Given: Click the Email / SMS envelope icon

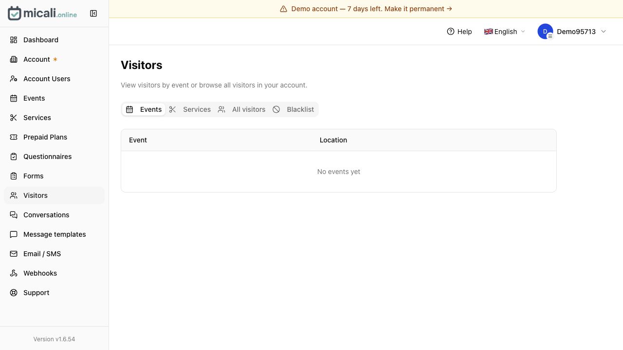Looking at the screenshot, I should click(14, 254).
